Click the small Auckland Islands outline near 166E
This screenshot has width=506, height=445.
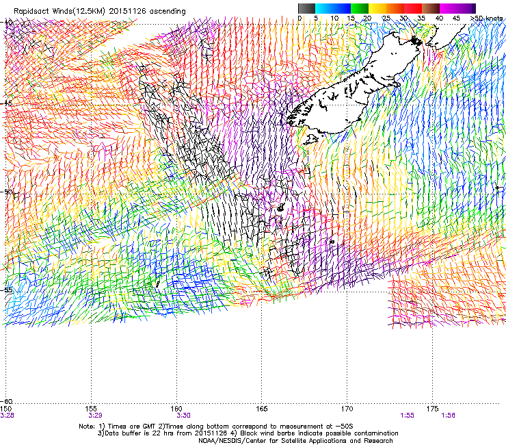281,208
